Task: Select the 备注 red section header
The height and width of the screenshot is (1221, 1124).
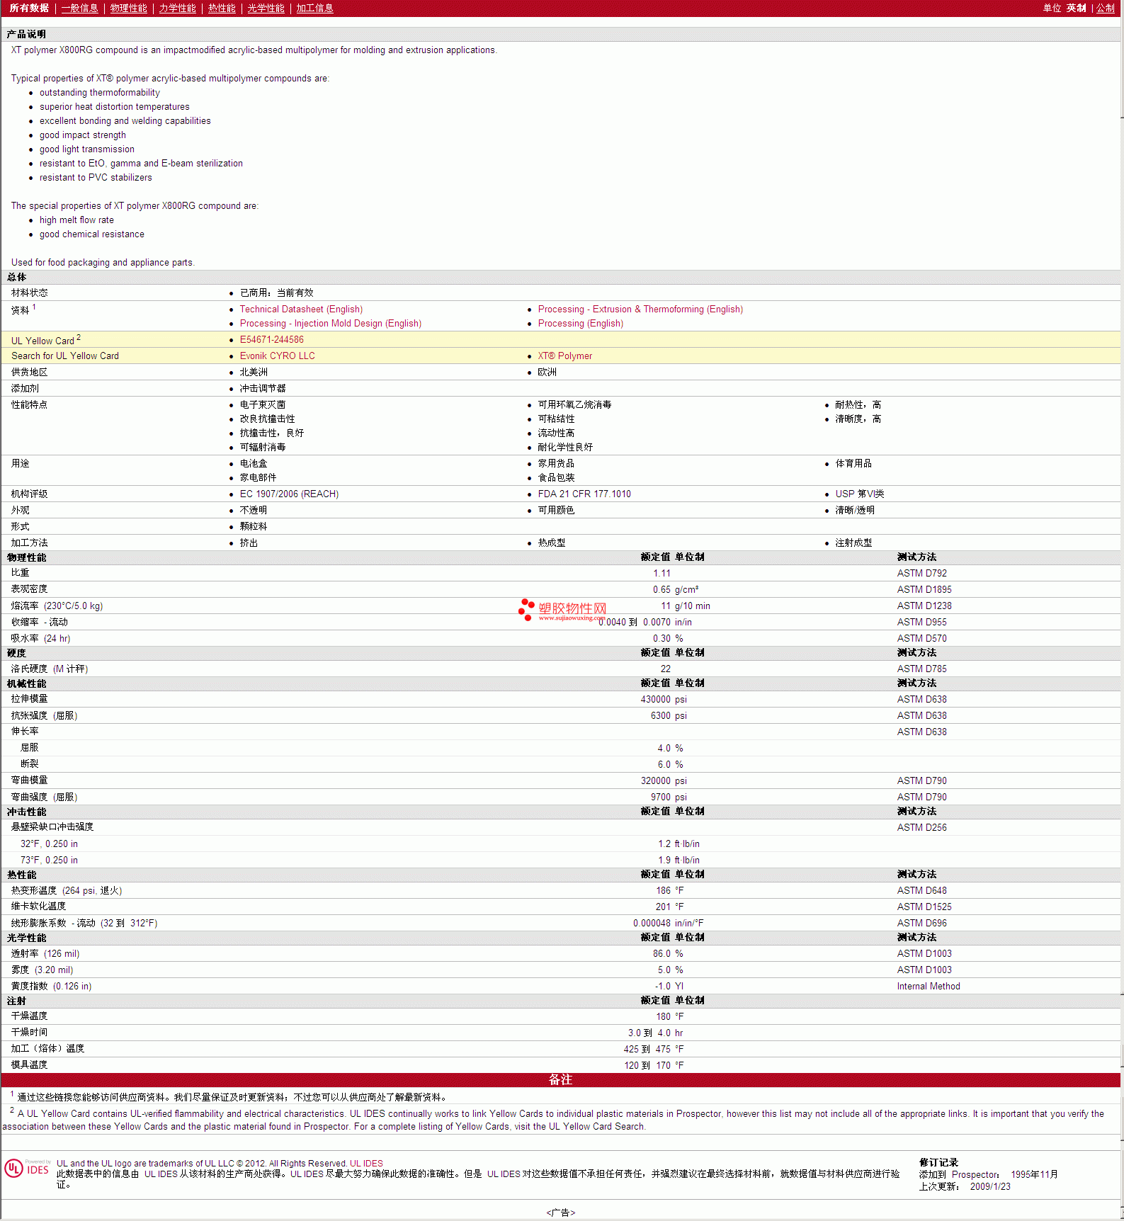Action: pyautogui.click(x=560, y=1080)
